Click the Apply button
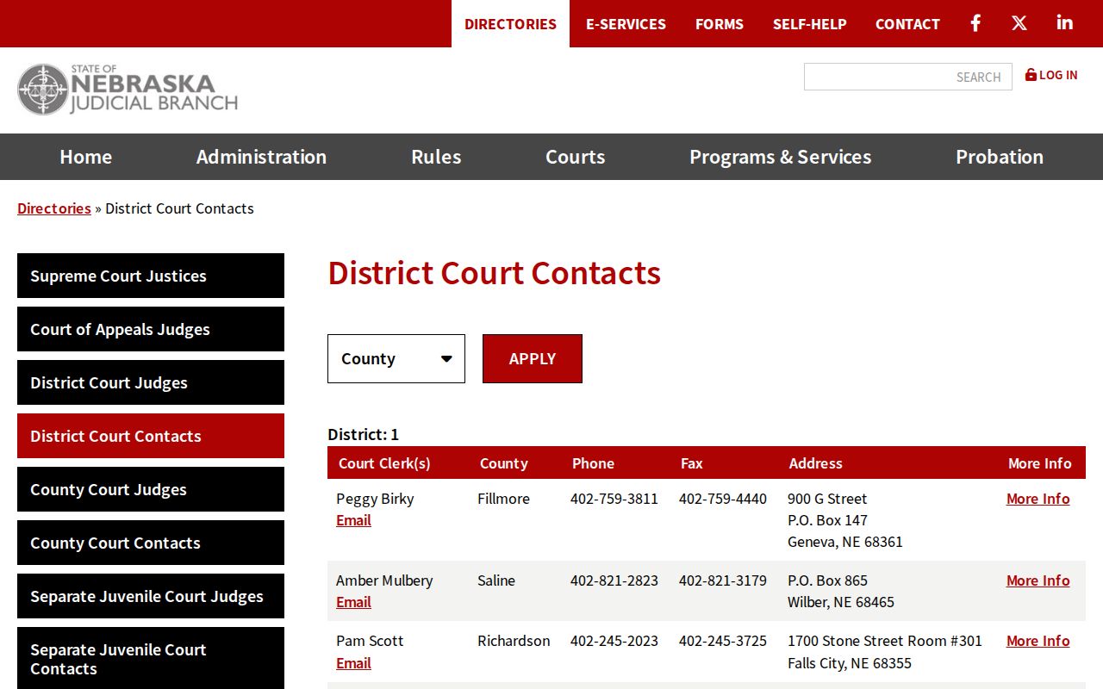Image resolution: width=1103 pixels, height=689 pixels. coord(533,358)
